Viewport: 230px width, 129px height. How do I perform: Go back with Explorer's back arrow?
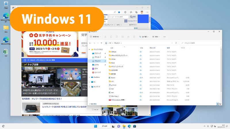(x=90, y=43)
